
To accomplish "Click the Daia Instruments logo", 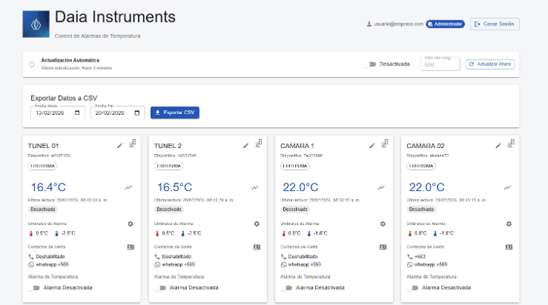I will point(36,24).
